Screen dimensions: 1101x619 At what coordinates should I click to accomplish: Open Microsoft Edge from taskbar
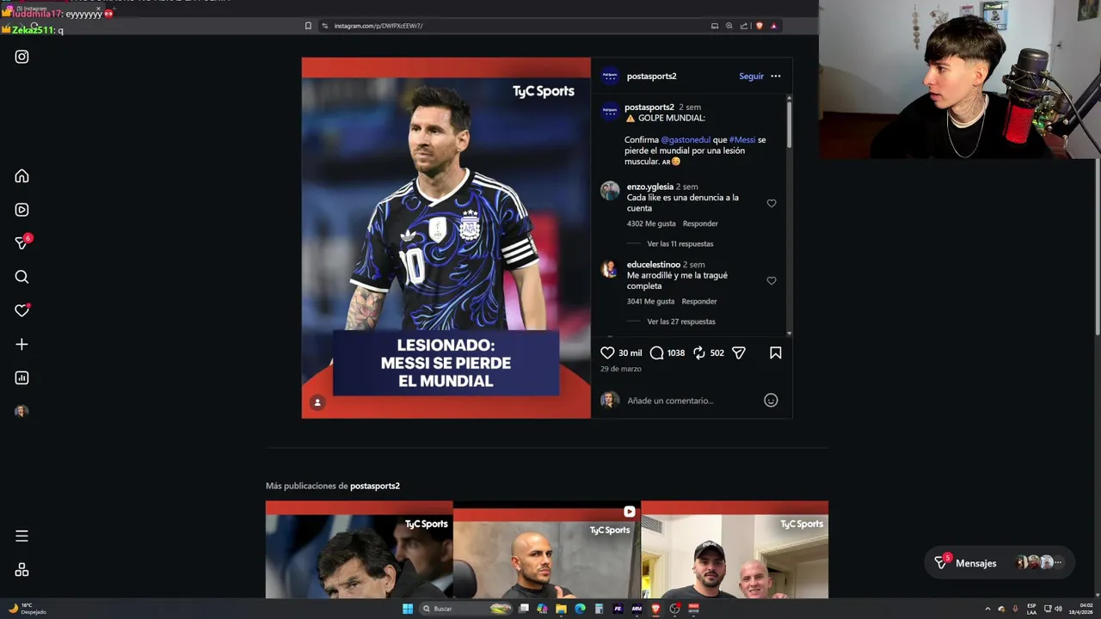tap(580, 609)
